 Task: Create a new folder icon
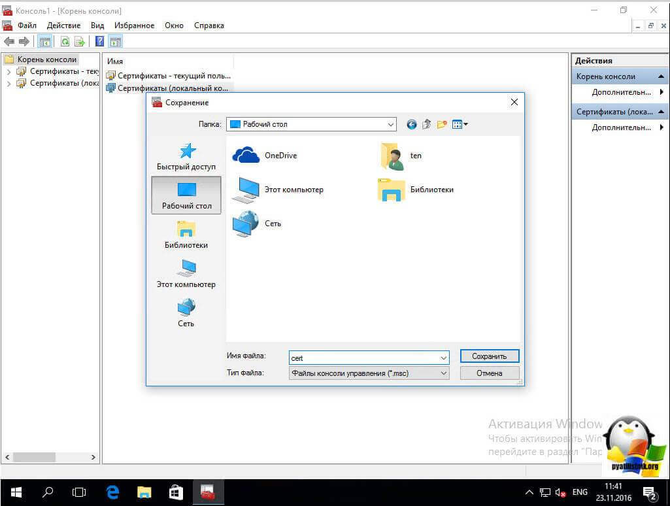(443, 124)
